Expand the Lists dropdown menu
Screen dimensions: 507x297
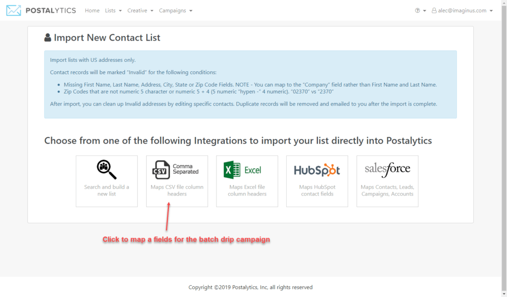[x=113, y=11]
